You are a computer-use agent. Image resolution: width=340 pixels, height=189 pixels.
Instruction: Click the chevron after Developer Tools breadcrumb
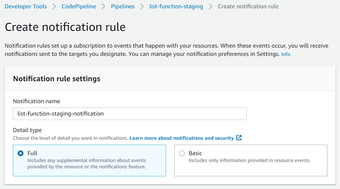coord(54,7)
